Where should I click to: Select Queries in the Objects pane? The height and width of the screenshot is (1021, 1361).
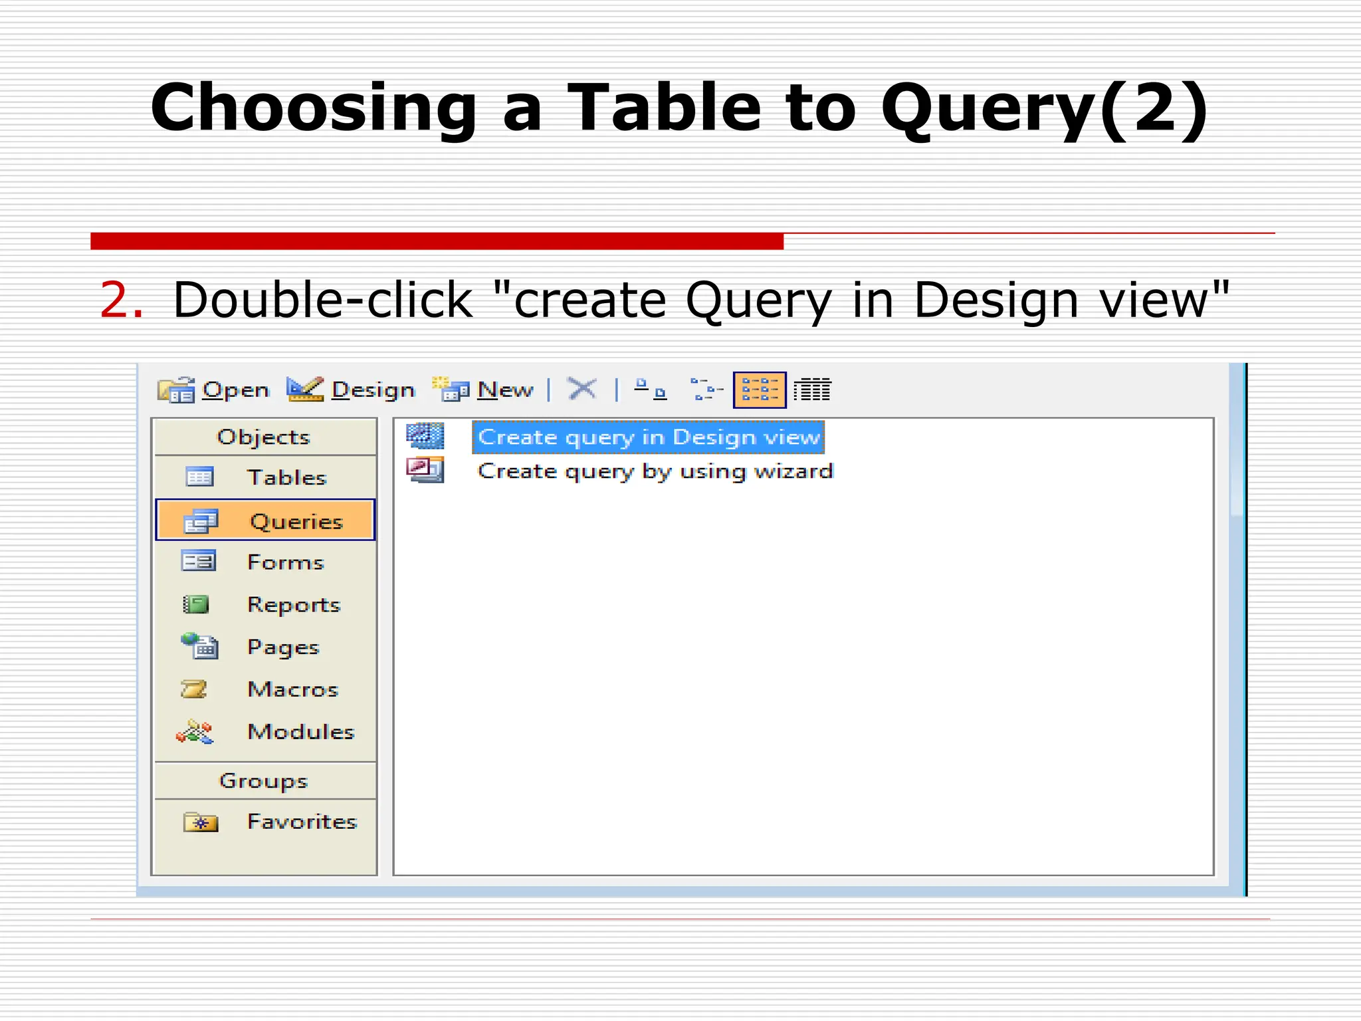(x=265, y=520)
